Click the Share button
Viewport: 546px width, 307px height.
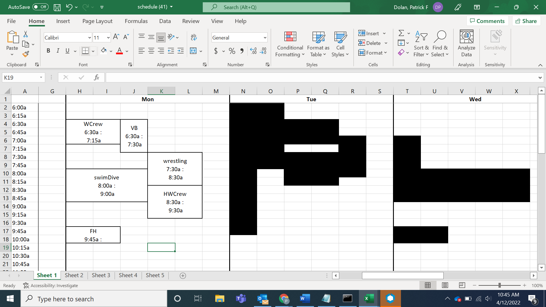click(x=526, y=21)
